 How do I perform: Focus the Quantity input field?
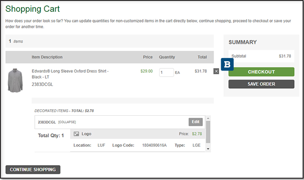[166, 72]
